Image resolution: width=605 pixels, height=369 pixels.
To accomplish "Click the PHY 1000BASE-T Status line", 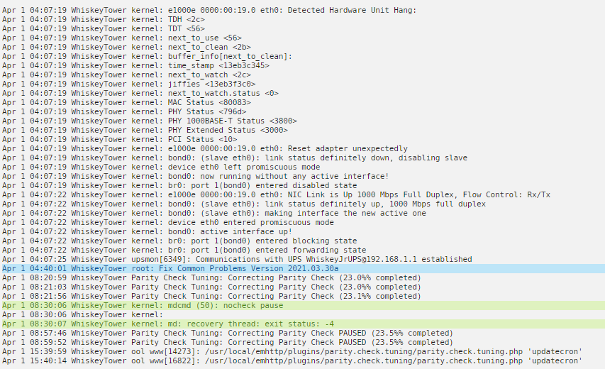I will click(150, 121).
